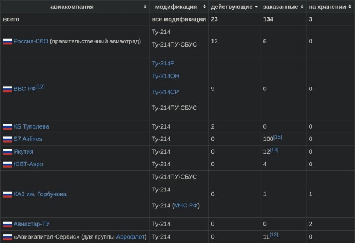Select stored value 2 for Авиастар-ТУ
Screen dimensions: 355x243
pyautogui.click(x=311, y=224)
